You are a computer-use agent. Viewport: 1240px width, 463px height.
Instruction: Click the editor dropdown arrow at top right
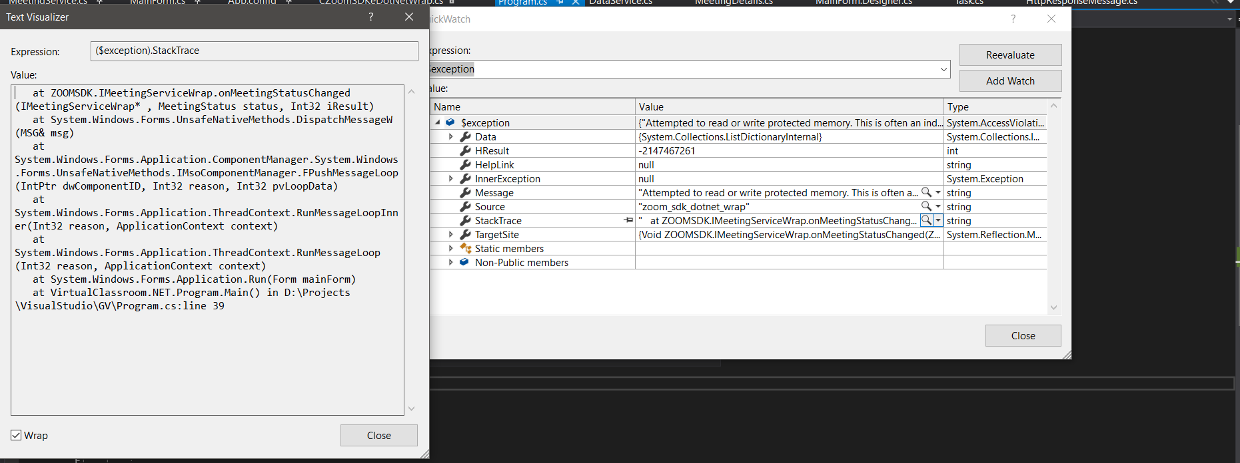coord(1230,19)
